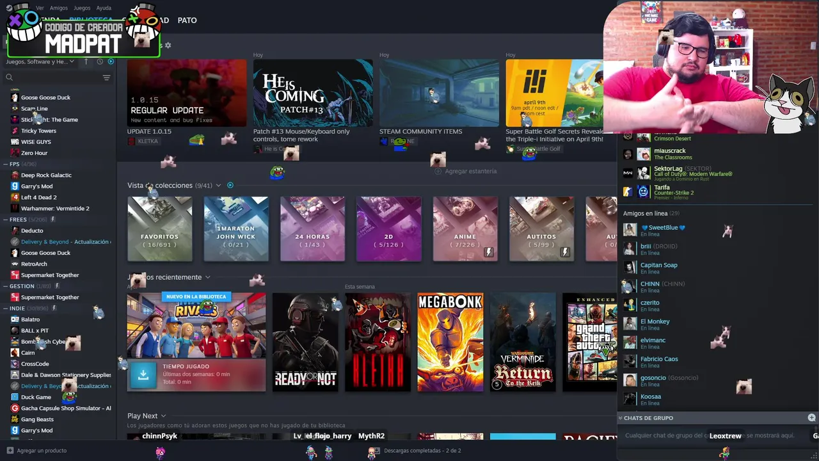This screenshot has width=819, height=461.
Task: Click the recent activity clock icon
Action: (x=100, y=61)
